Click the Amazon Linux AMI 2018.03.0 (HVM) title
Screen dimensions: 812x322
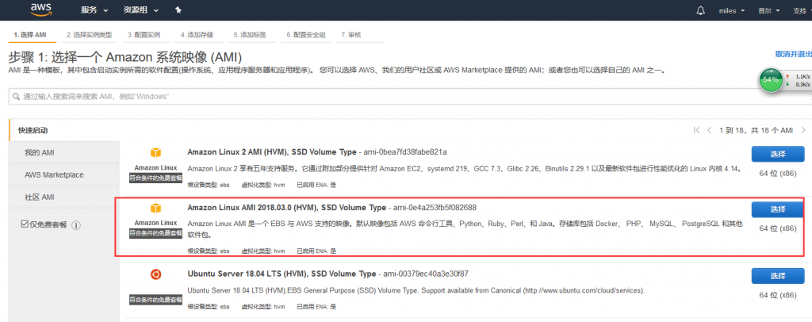(286, 208)
